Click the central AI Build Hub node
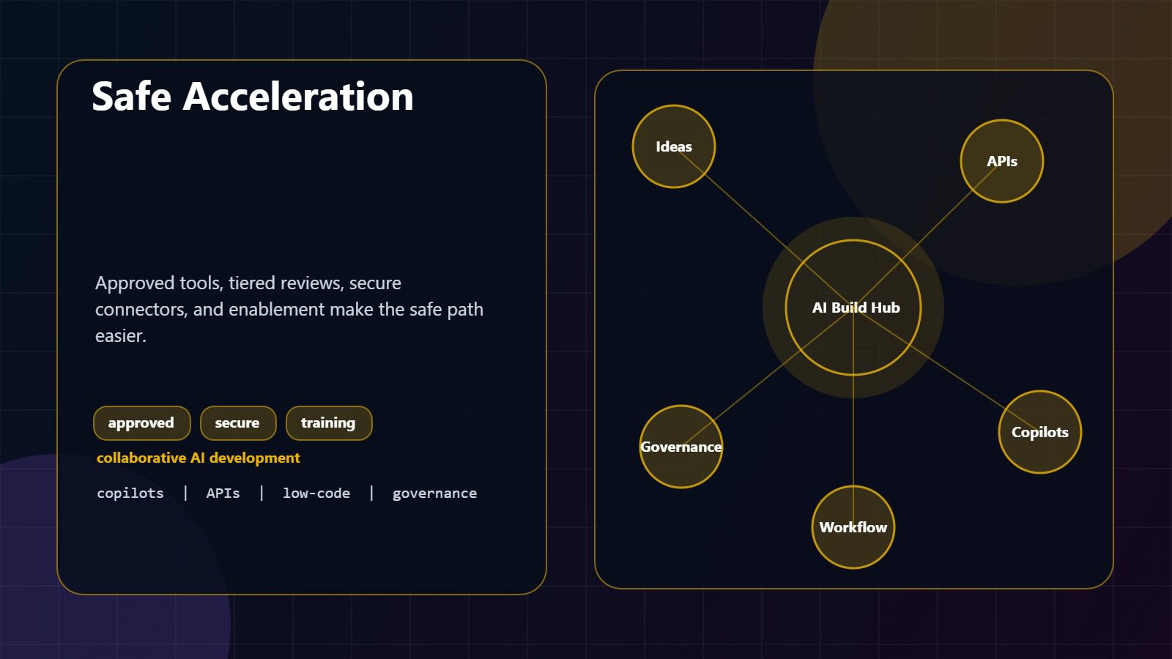Screen dimensions: 1172x659 click(x=853, y=308)
